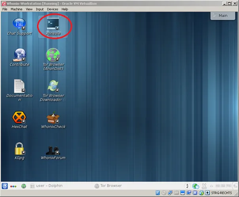Click the panel clock

click(x=223, y=186)
